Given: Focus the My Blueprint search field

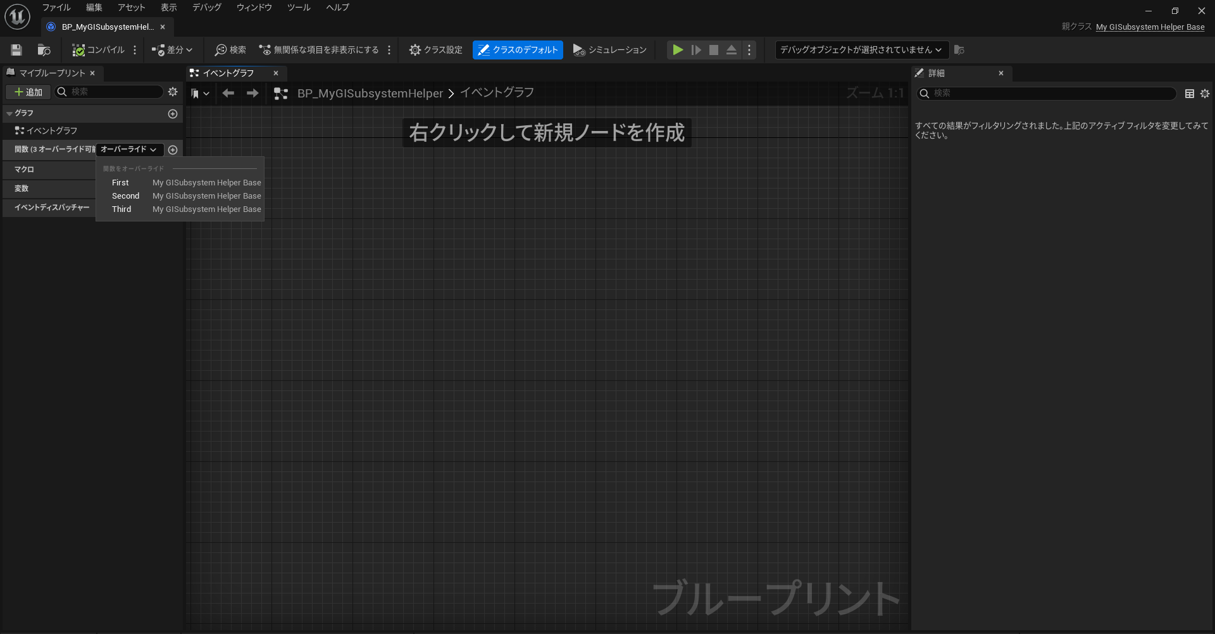Looking at the screenshot, I should (x=109, y=92).
